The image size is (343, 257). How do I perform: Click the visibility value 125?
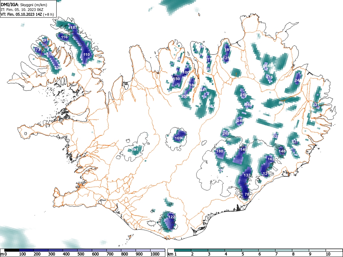click(226, 58)
